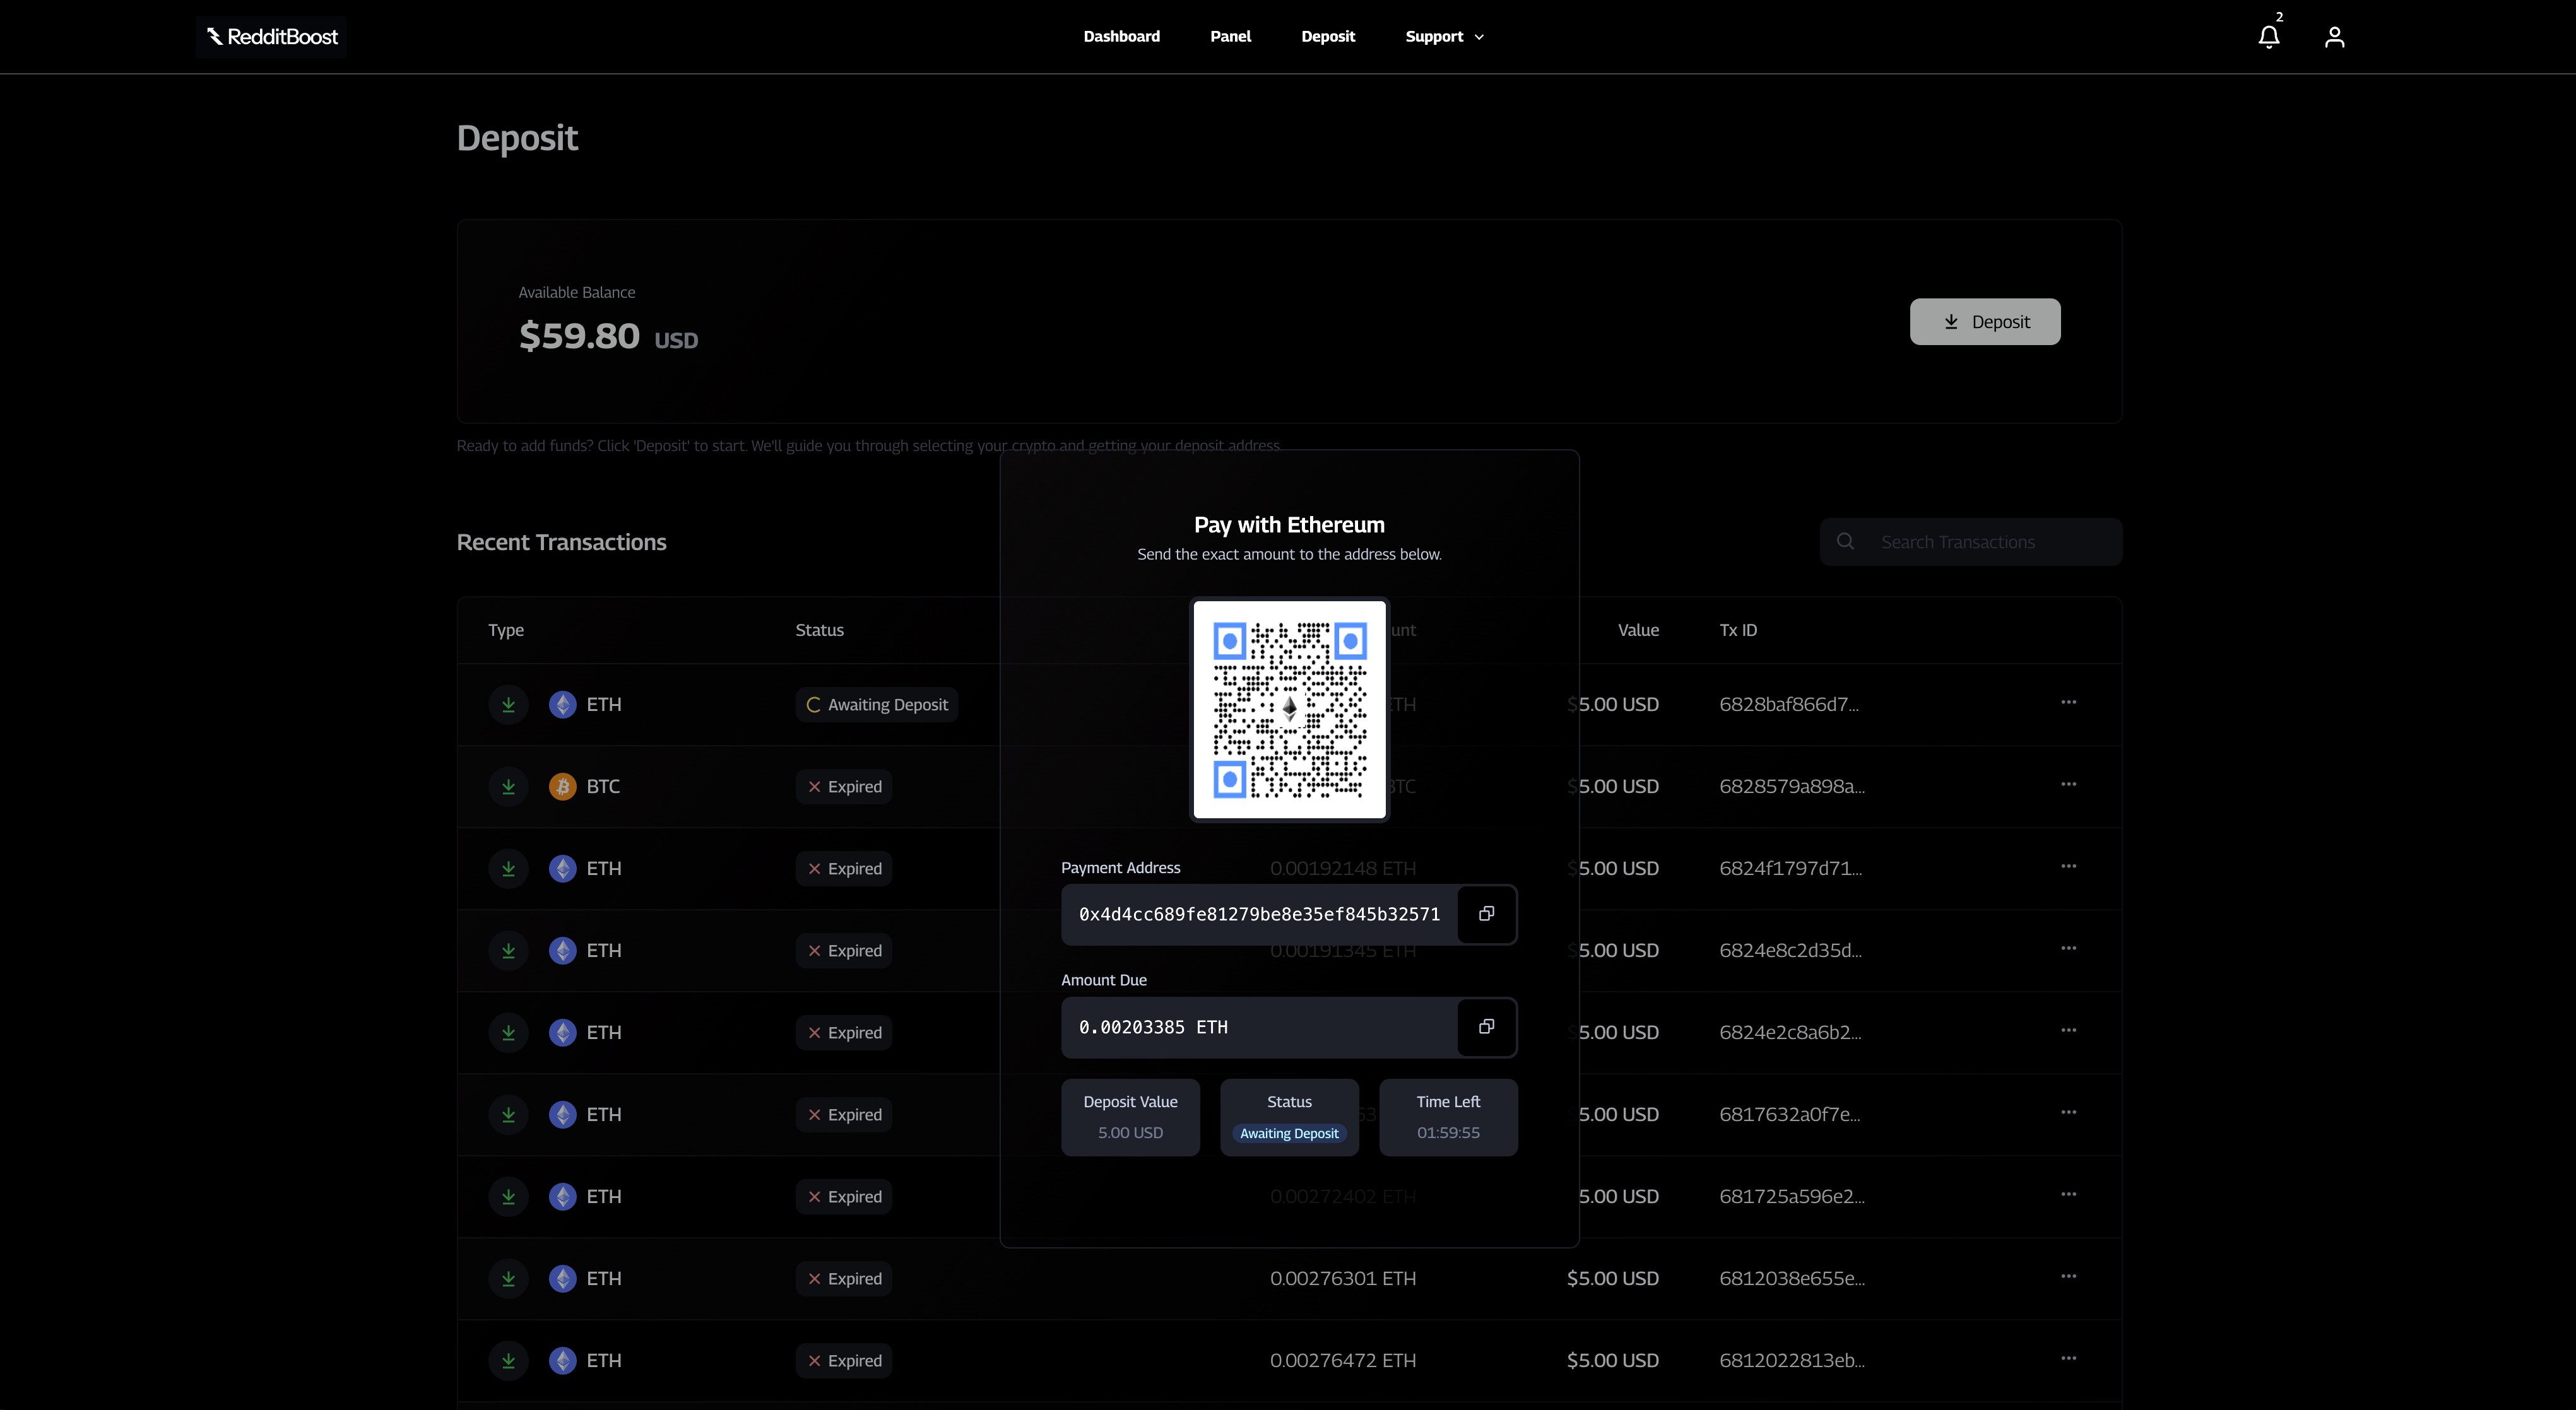
Task: Select Deposit in top navigation
Action: (1328, 37)
